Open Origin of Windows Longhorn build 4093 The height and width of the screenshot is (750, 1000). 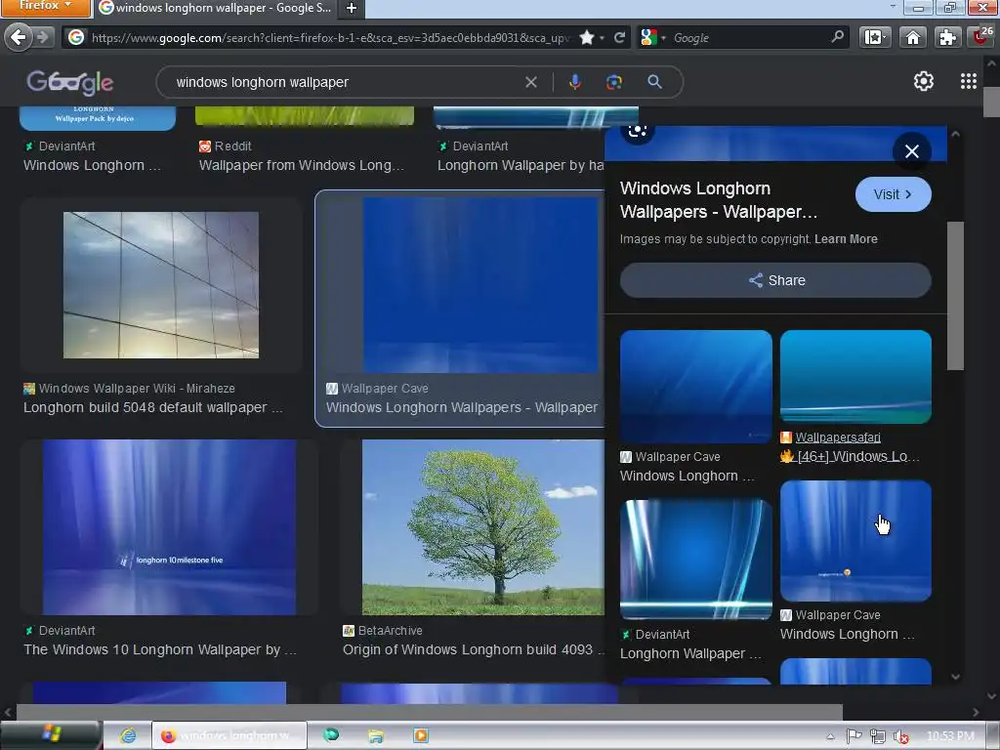tap(473, 649)
